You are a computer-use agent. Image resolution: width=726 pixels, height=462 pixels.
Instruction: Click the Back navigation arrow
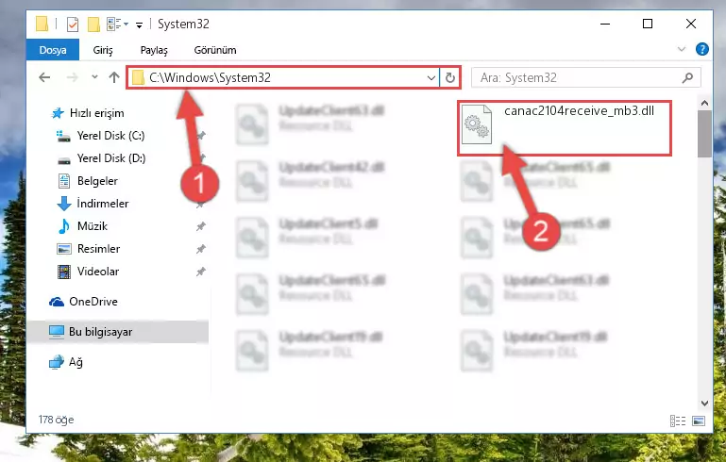pos(44,77)
